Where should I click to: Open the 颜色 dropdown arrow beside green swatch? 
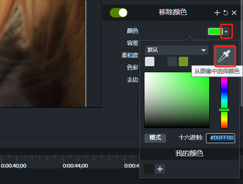click(226, 31)
